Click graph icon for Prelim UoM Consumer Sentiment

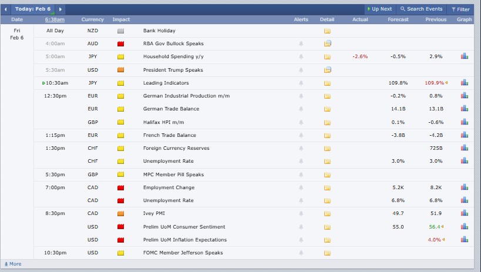tap(464, 227)
